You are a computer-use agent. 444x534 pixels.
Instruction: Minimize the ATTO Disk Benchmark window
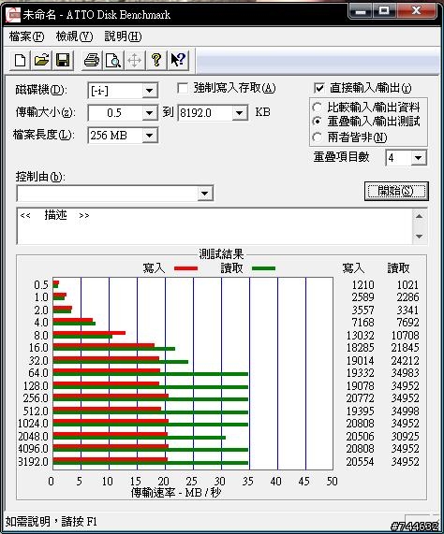[x=361, y=10]
